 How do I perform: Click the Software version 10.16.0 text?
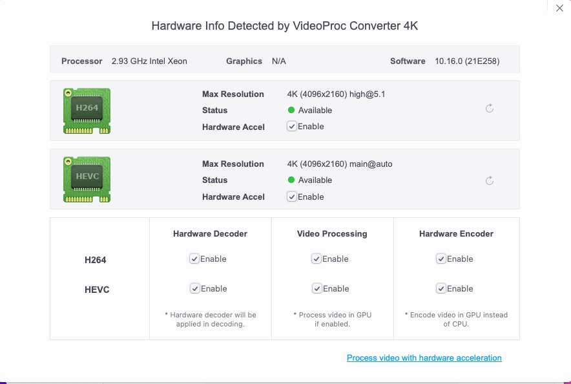click(467, 61)
